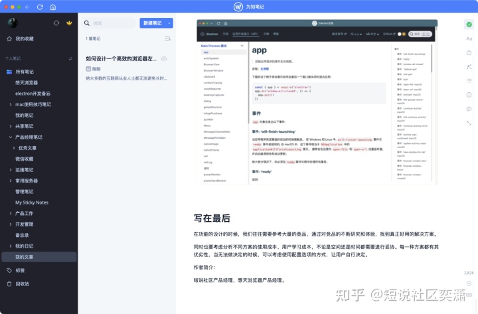Click the note preview text 绝大多数的互联网从业人士...
The image size is (478, 314).
tap(126, 78)
